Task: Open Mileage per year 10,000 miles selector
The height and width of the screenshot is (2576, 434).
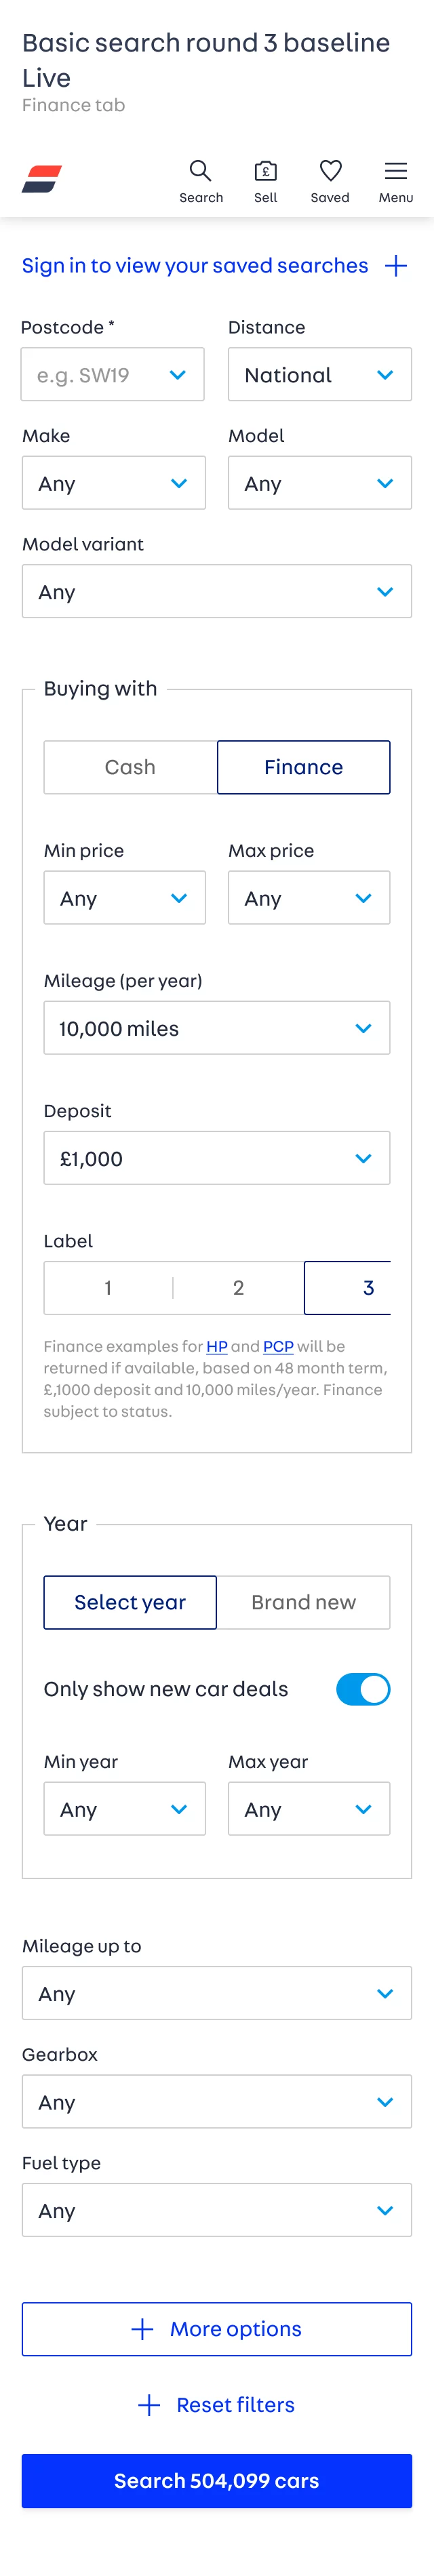Action: [217, 1028]
